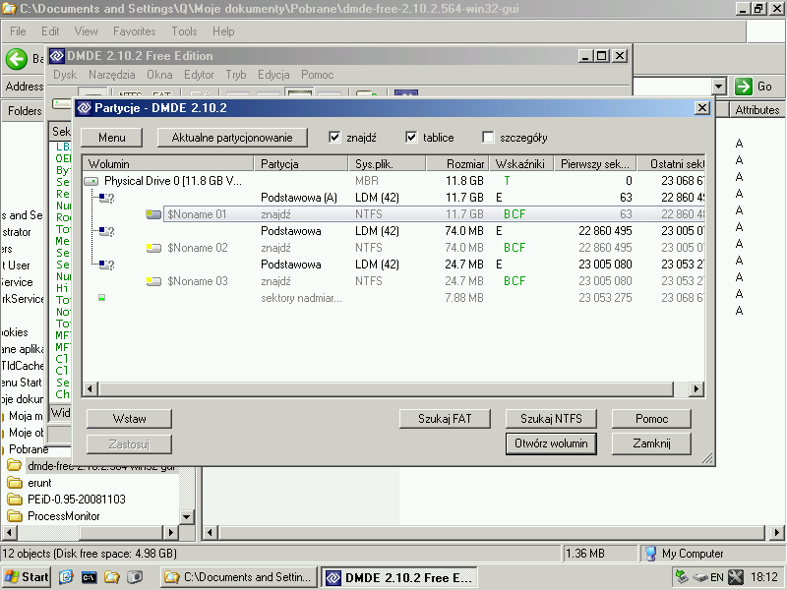Click the volume icon beside $Noname 02
787x590 pixels.
click(153, 248)
